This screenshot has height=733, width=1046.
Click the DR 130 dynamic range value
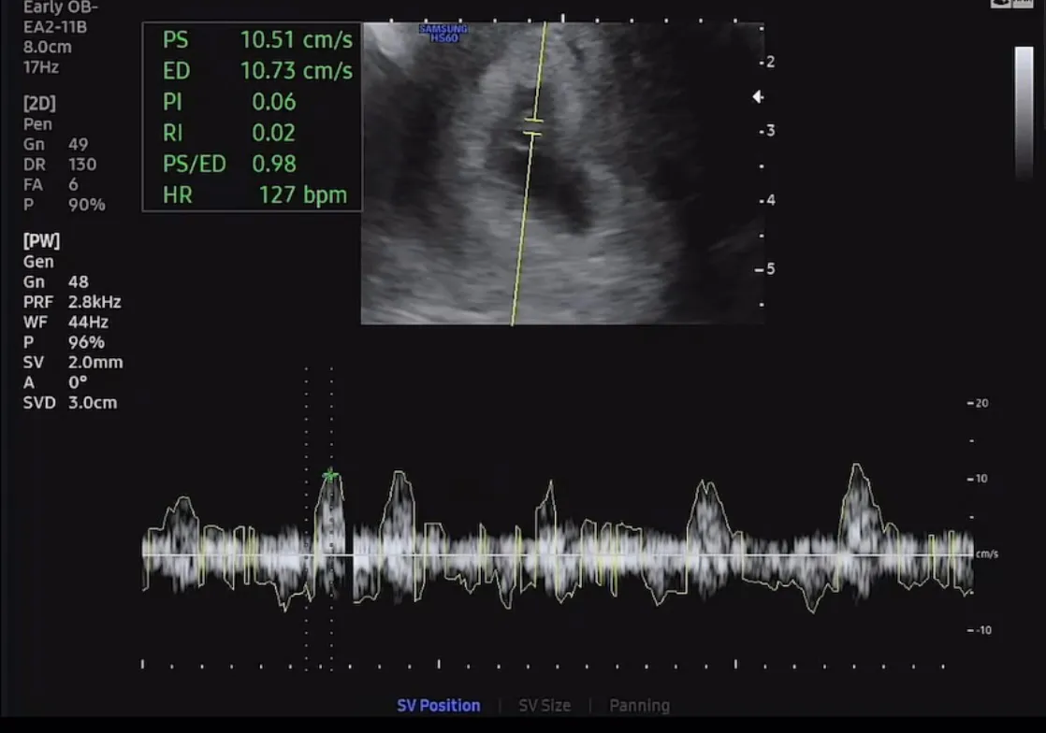[82, 165]
